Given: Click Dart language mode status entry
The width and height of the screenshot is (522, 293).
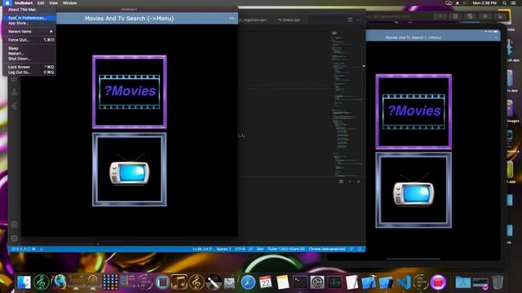Looking at the screenshot, I should 260,249.
